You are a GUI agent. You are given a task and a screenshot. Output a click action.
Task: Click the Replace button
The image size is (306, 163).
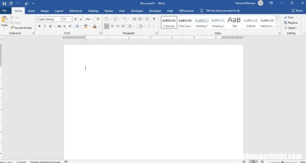point(291,22)
